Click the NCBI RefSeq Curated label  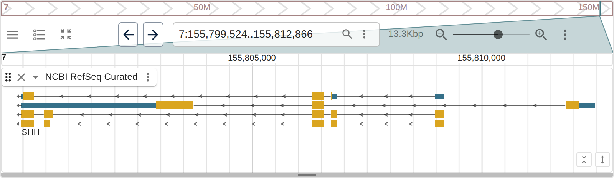pyautogui.click(x=91, y=77)
